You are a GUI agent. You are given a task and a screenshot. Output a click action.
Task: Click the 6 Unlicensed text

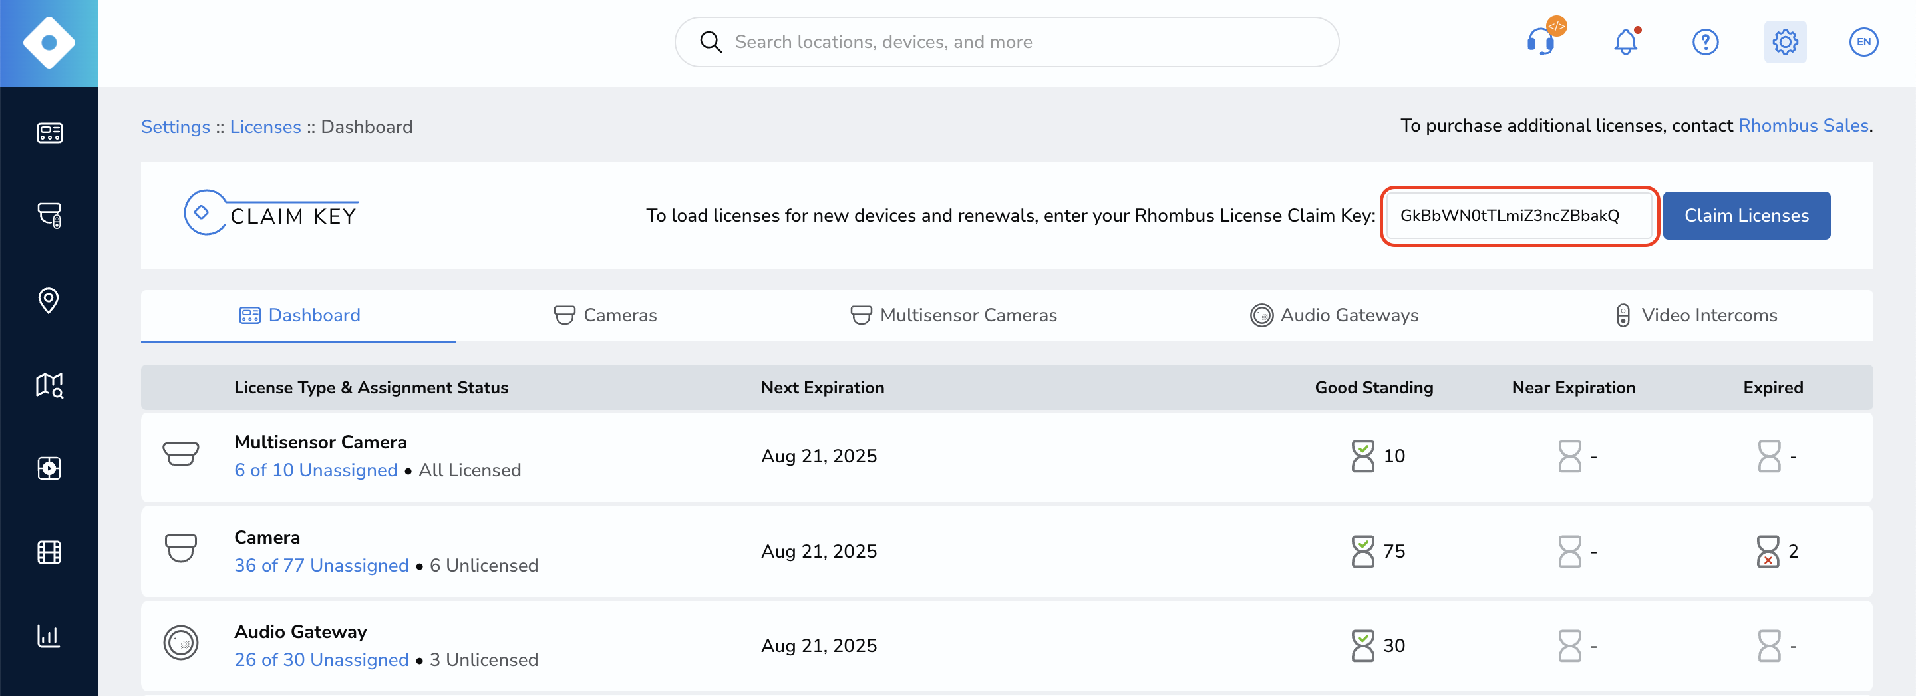point(484,566)
